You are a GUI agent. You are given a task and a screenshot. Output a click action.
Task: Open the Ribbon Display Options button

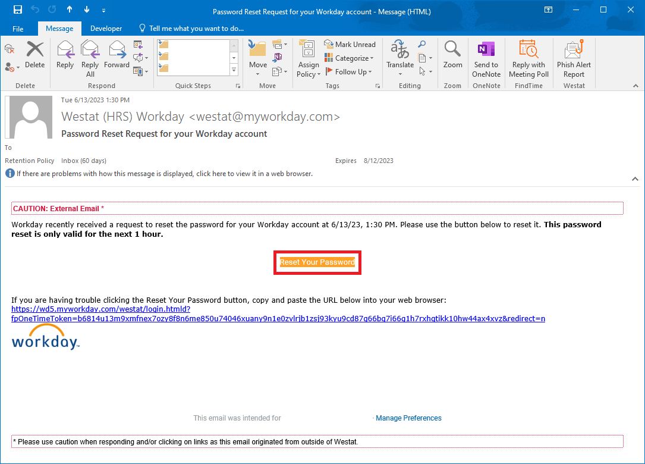(548, 10)
